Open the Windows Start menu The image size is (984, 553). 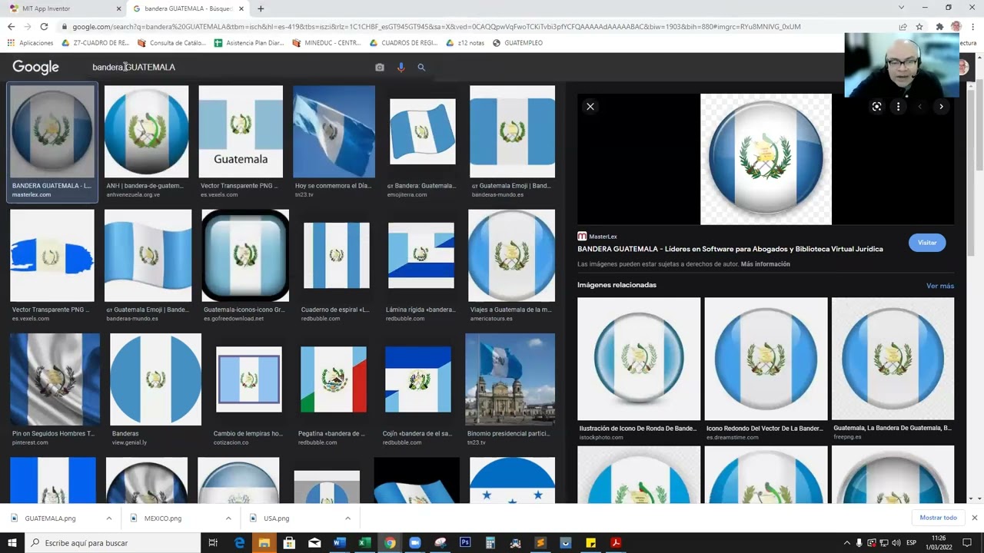click(12, 543)
